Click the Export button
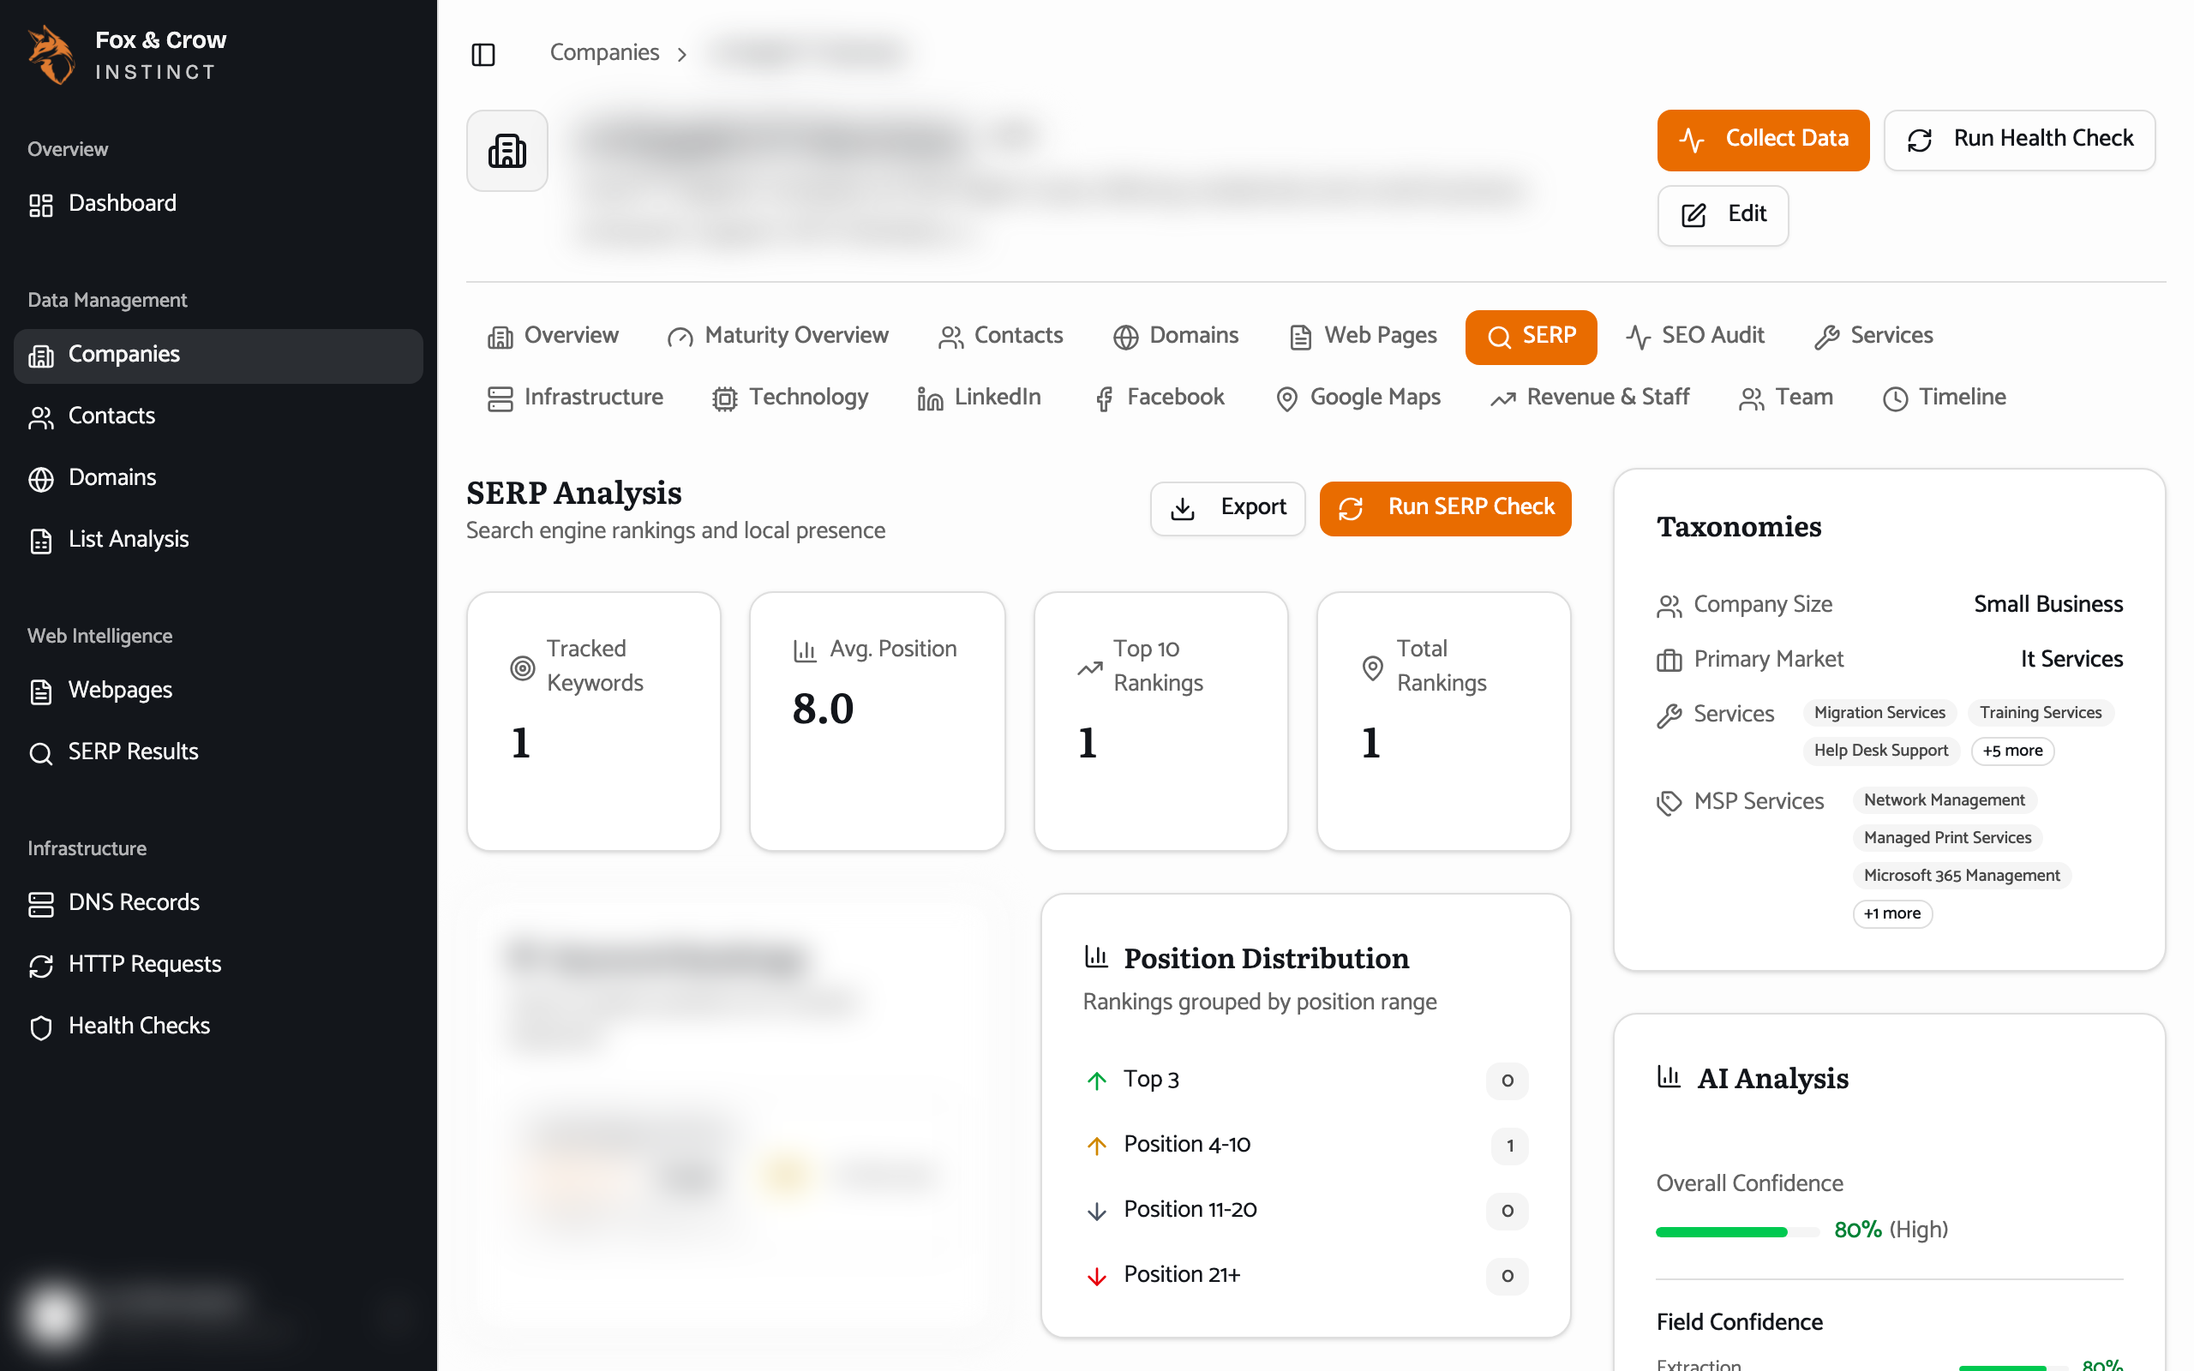 (1227, 509)
